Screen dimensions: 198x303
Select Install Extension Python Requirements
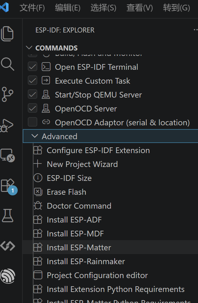116,289
